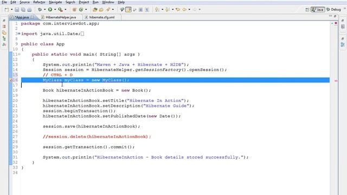347x195 pixels.
Task: Click the Forward navigation arrow icon
Action: (195, 10)
